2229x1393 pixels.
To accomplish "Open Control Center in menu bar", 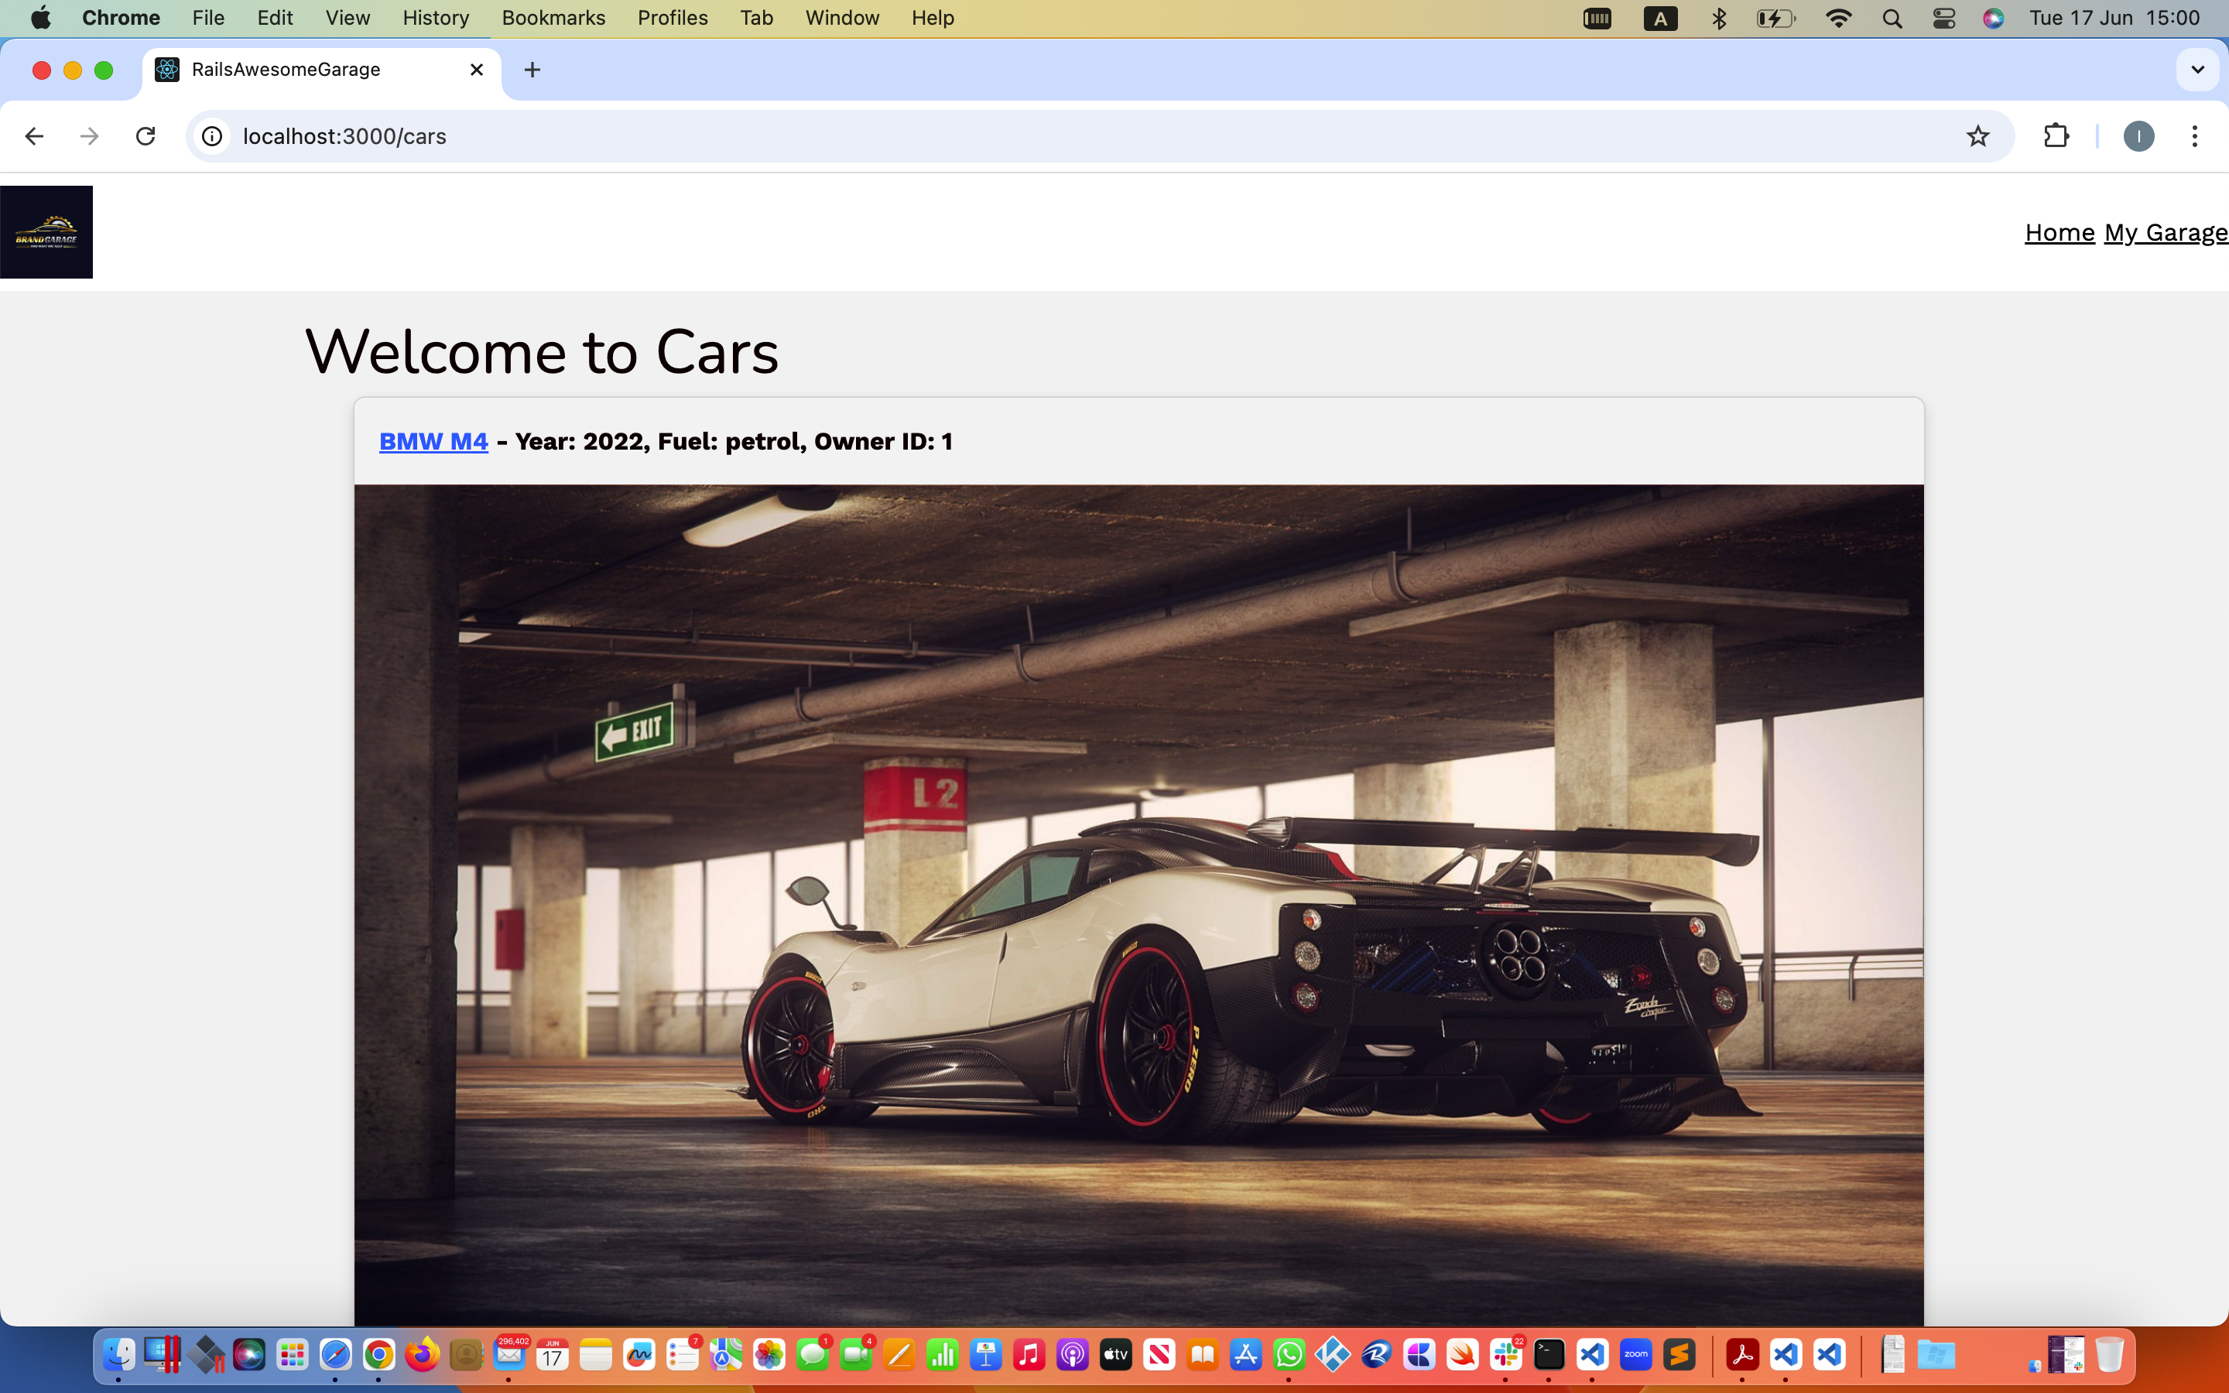I will (x=1943, y=19).
